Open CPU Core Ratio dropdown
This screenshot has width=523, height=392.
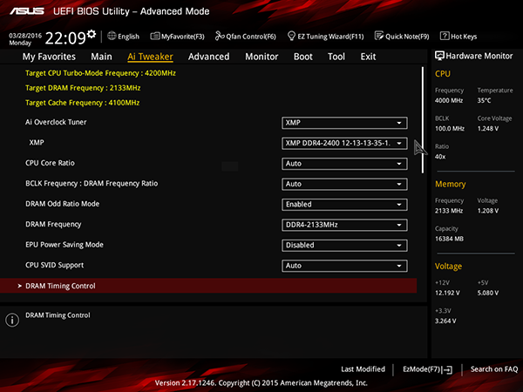coord(344,164)
